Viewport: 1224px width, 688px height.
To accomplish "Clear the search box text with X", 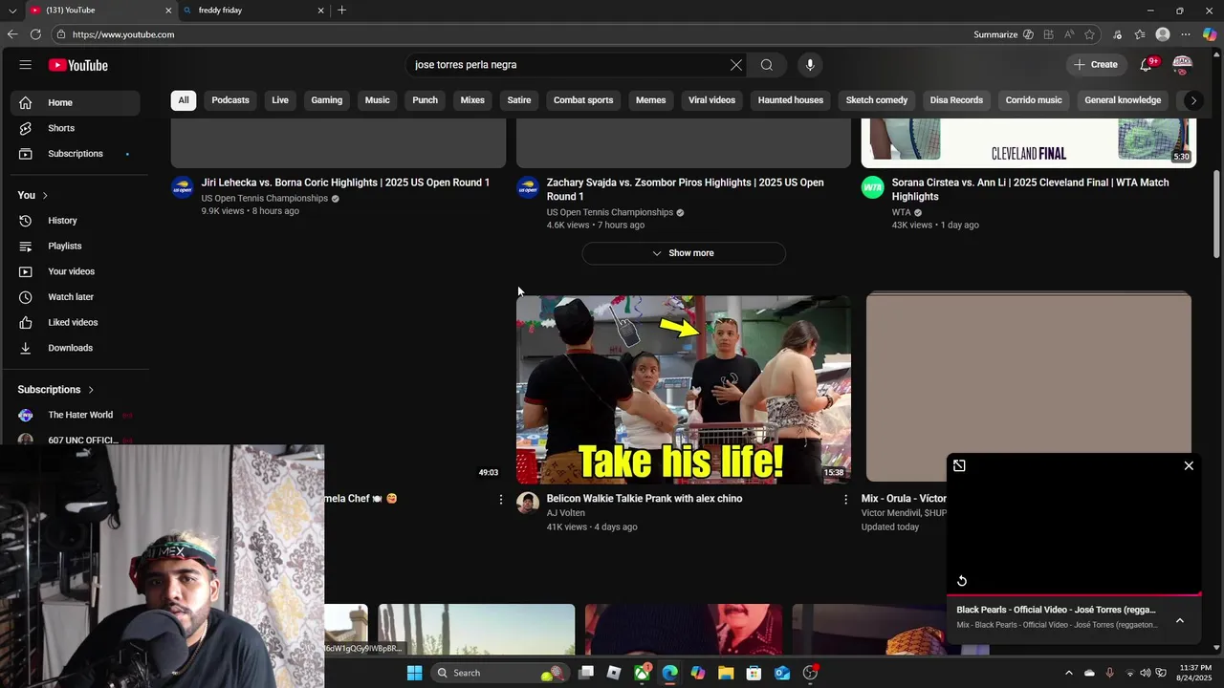I will tap(736, 65).
